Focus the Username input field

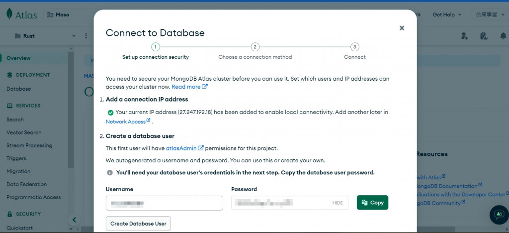[164, 203]
